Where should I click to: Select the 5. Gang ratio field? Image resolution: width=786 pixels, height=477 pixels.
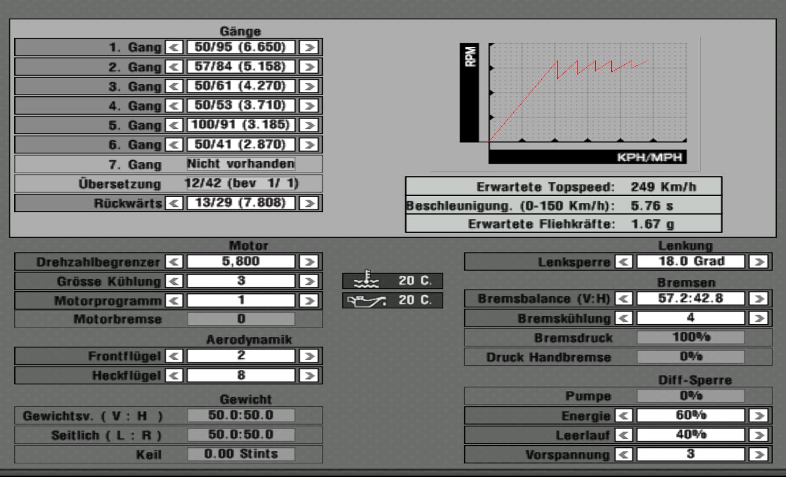click(240, 125)
